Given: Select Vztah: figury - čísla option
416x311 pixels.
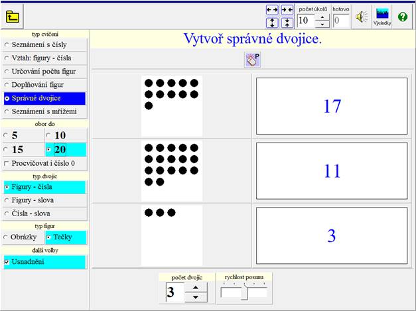Looking at the screenshot, I should [x=44, y=58].
